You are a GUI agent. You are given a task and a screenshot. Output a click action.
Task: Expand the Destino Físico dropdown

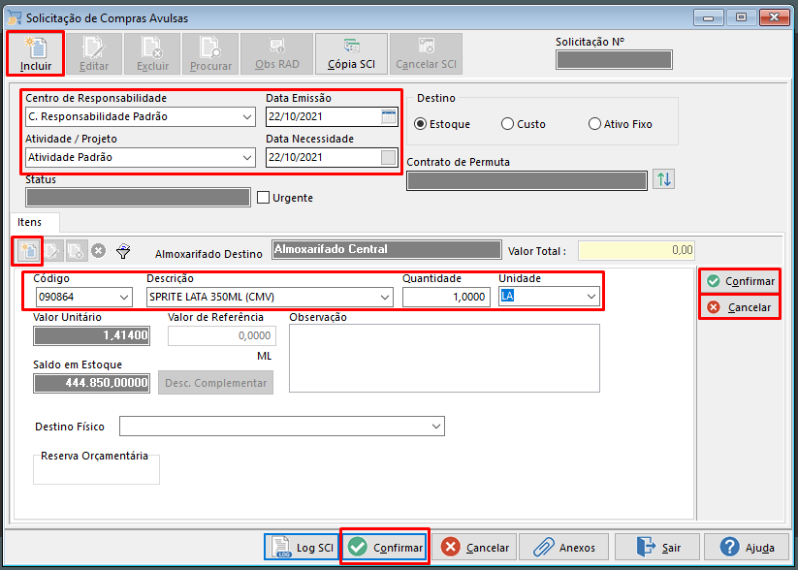coord(436,427)
